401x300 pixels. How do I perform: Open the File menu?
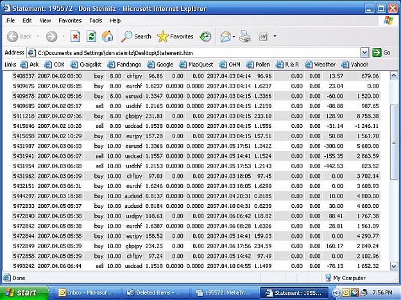point(10,20)
